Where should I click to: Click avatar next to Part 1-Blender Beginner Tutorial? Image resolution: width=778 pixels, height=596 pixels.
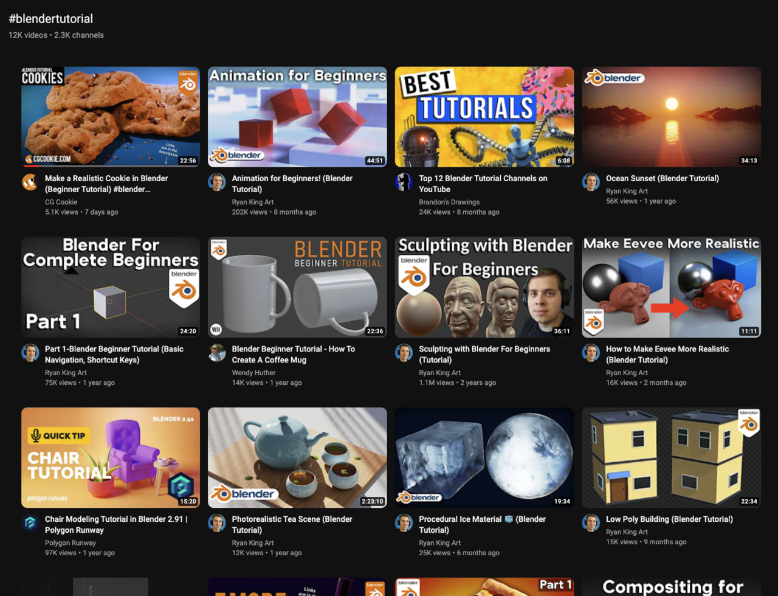[x=30, y=353]
